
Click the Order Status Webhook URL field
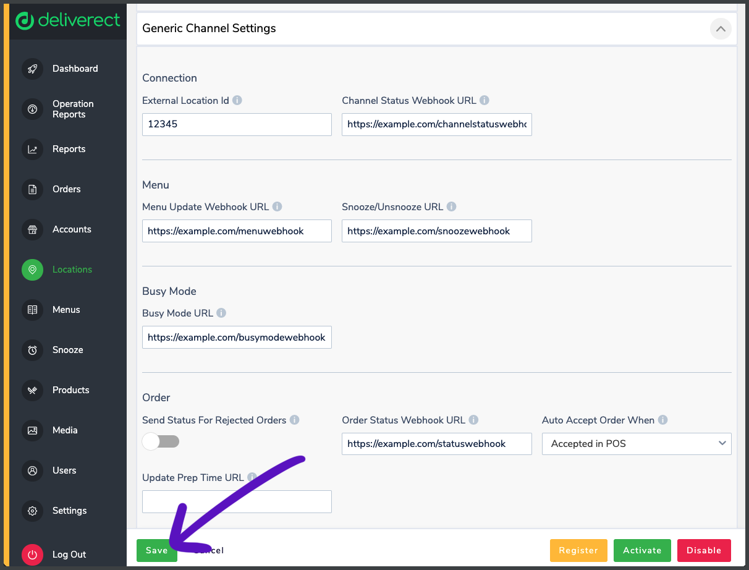coord(437,444)
